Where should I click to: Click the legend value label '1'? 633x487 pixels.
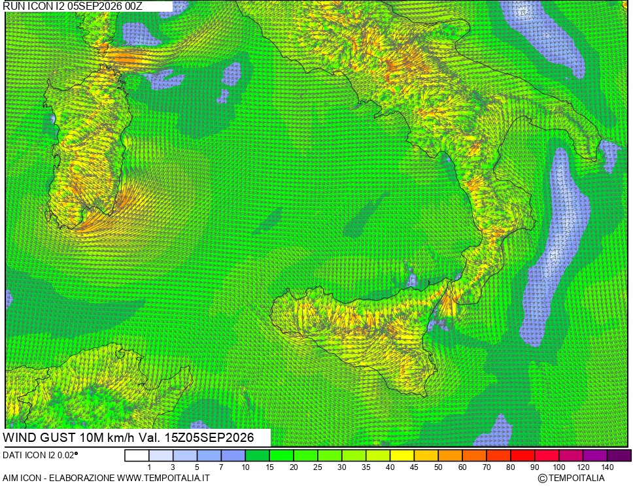pyautogui.click(x=149, y=467)
